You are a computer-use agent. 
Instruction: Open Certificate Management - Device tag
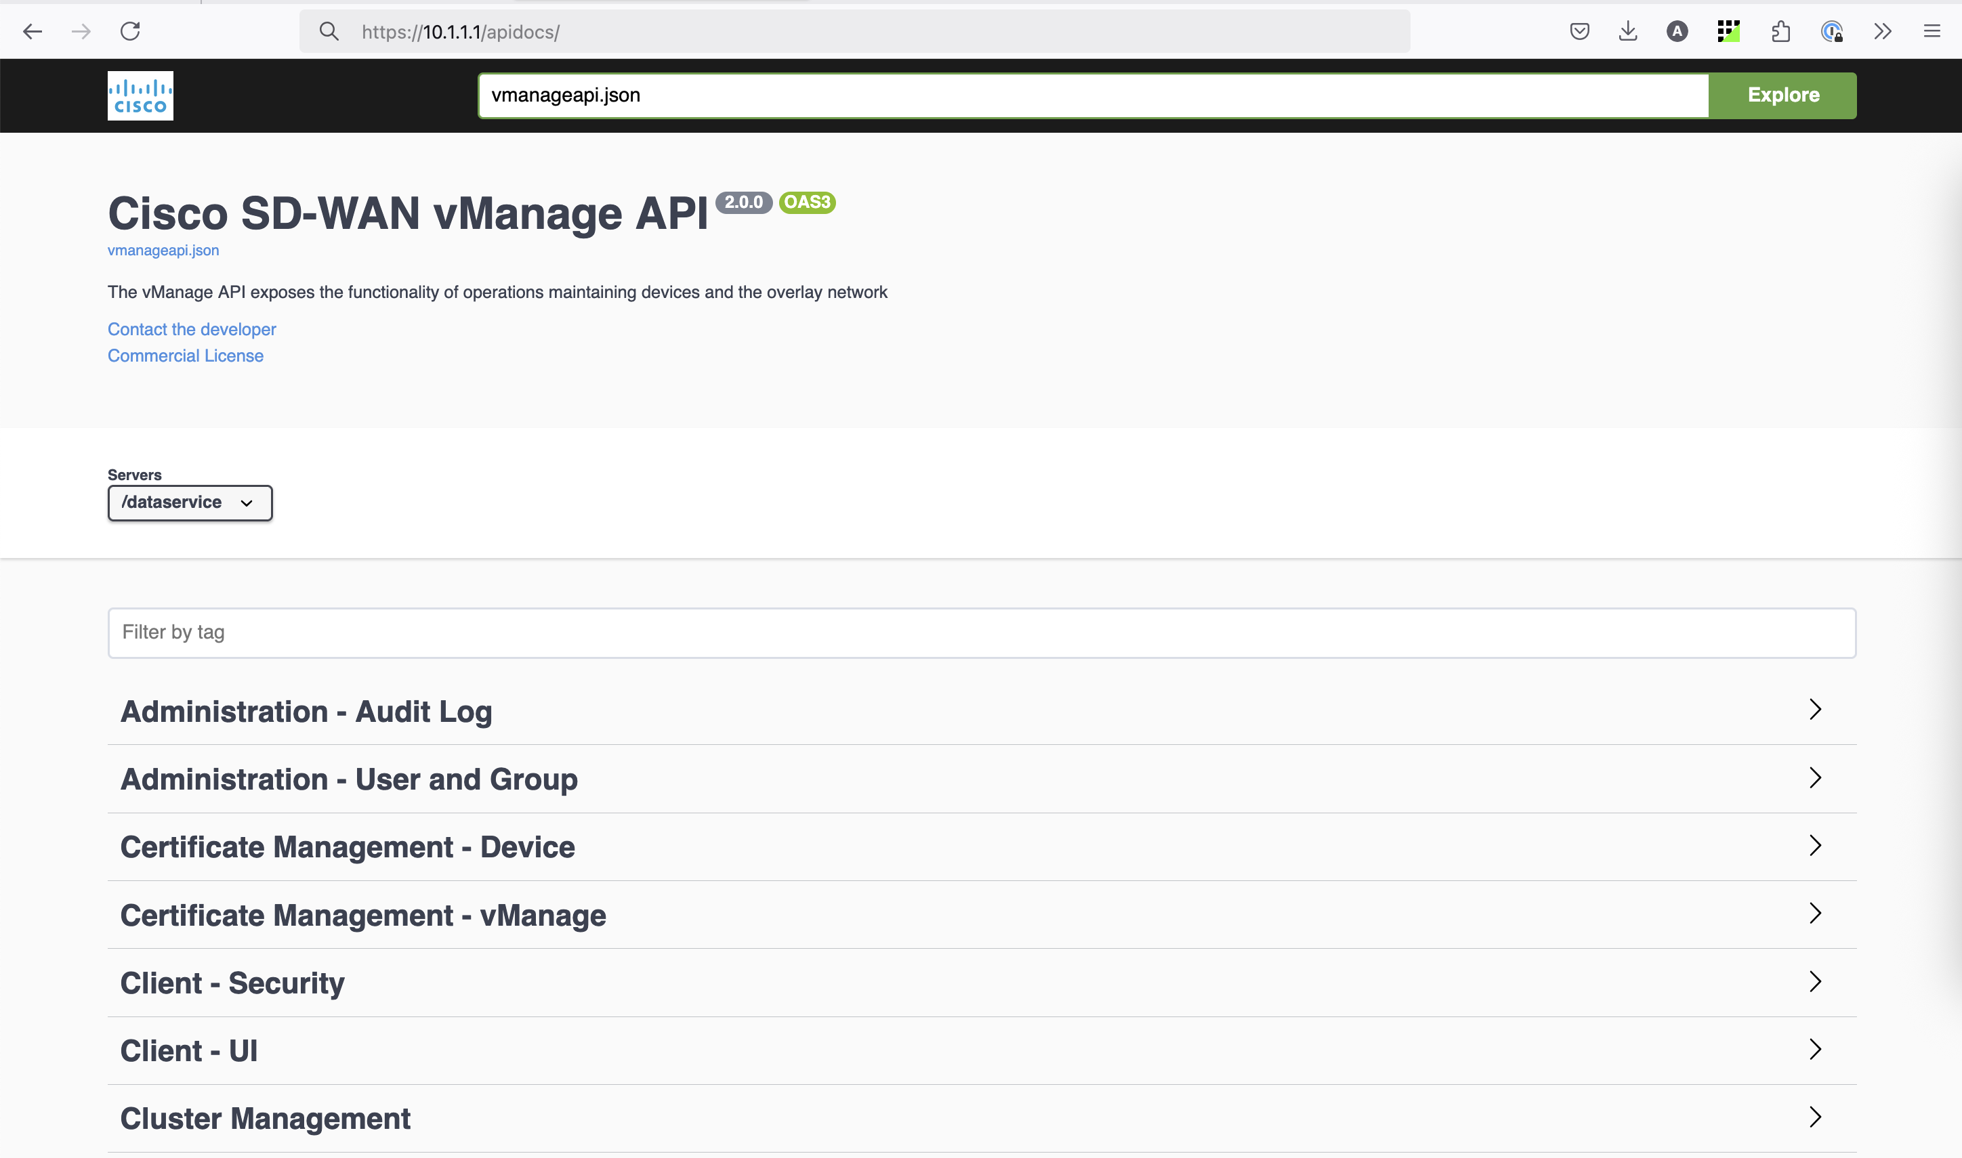point(348,846)
